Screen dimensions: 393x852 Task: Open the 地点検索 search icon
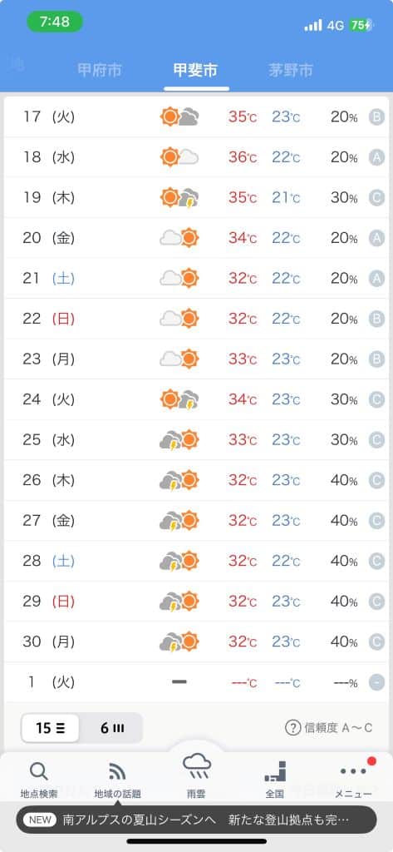(38, 771)
